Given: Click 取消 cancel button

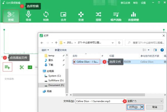Looking at the screenshot, I should (155, 107).
